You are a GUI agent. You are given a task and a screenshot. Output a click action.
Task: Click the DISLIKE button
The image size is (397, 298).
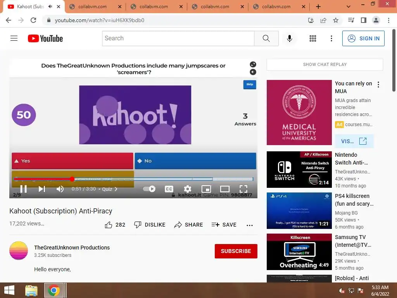[x=150, y=225]
